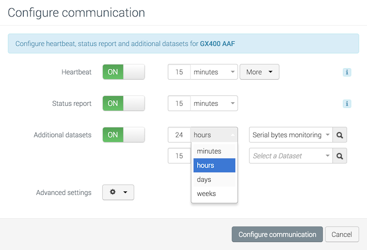The image size is (367, 250).
Task: Disable the Status report switch
Action: point(123,104)
